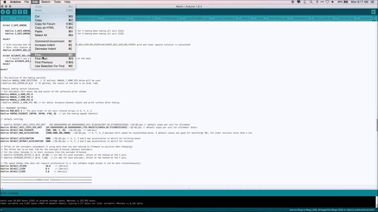Choose Find Previous menu entry
This screenshot has width=378, height=212.
[x=53, y=62]
